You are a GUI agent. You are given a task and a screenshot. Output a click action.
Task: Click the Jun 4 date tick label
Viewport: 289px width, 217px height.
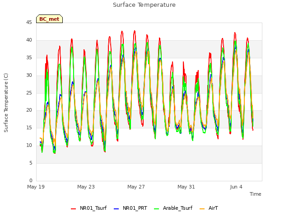point(236,187)
